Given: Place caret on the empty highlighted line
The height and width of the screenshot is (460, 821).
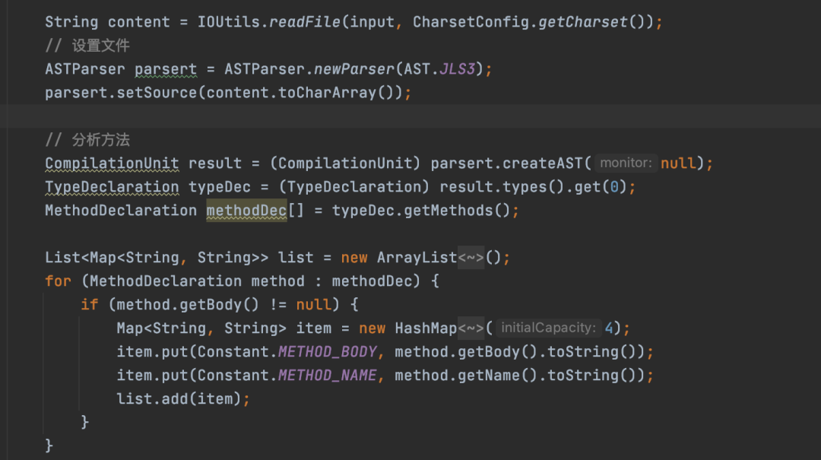Looking at the screenshot, I should click(x=410, y=116).
